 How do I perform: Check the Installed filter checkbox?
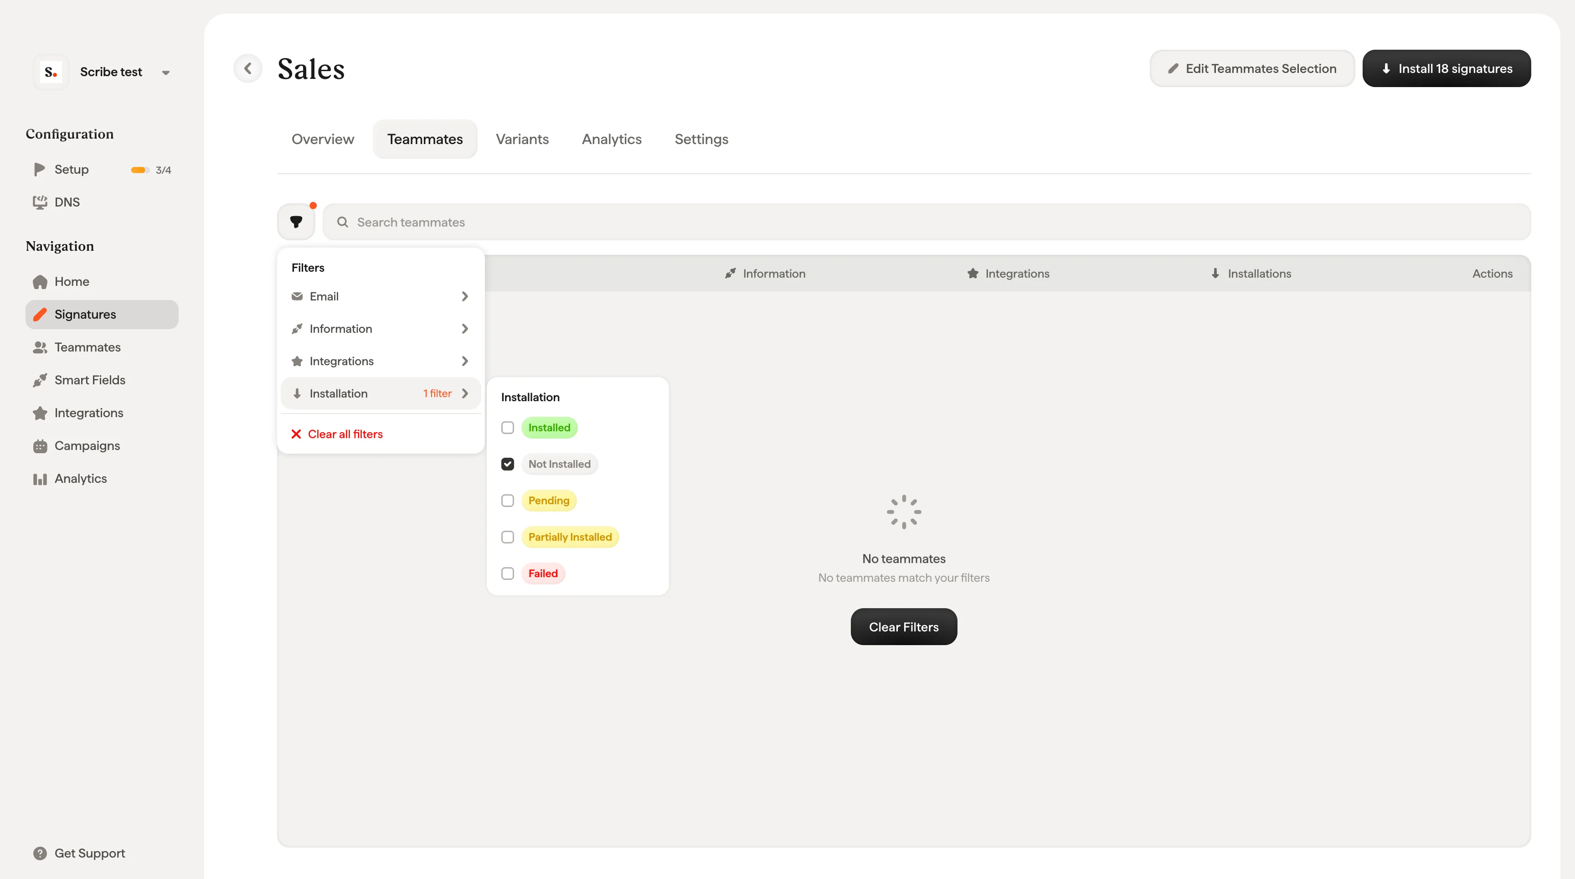[x=508, y=428]
